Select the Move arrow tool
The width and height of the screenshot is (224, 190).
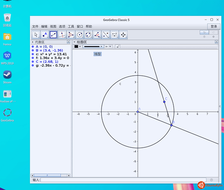pyautogui.click(x=36, y=35)
